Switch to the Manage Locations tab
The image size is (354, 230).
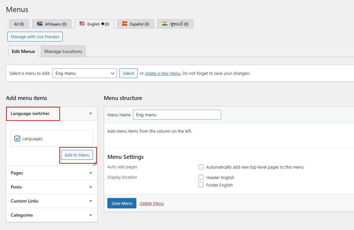click(x=63, y=51)
